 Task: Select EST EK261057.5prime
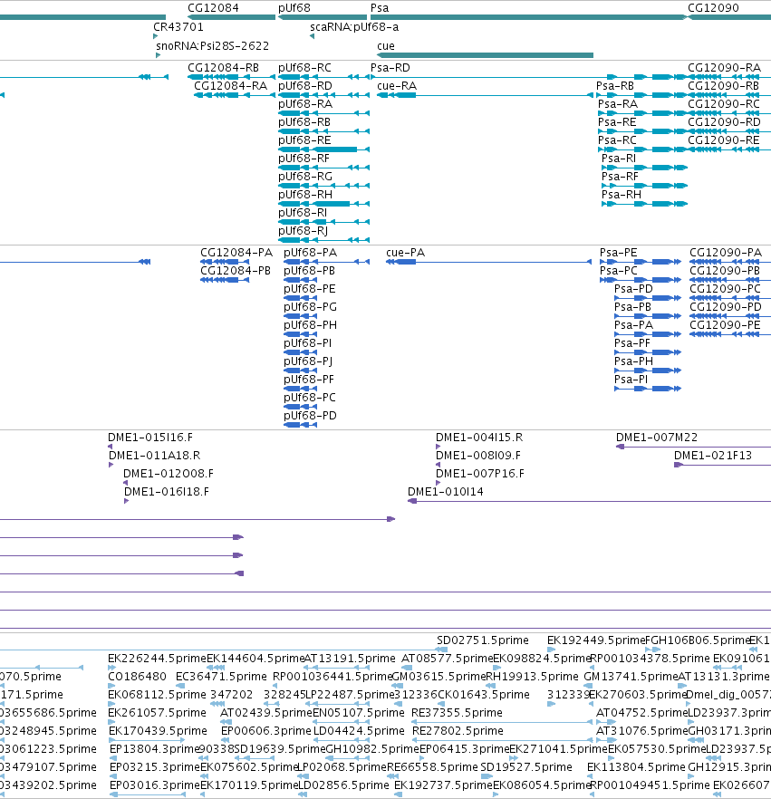tap(158, 713)
